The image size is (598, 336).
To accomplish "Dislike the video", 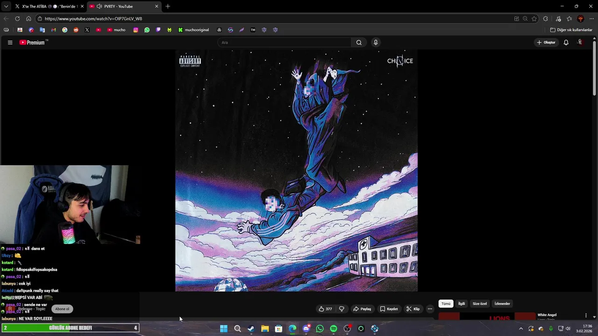I will coord(342,309).
